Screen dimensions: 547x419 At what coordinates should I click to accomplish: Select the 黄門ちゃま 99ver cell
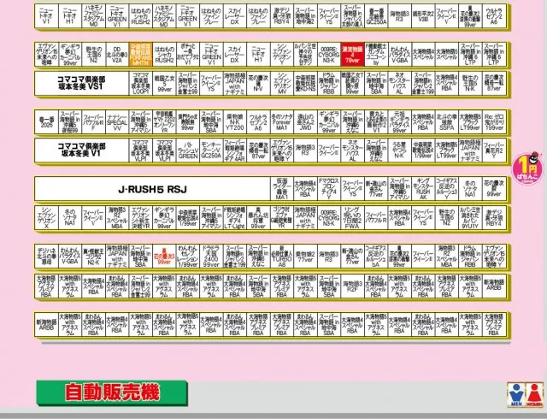[188, 122]
